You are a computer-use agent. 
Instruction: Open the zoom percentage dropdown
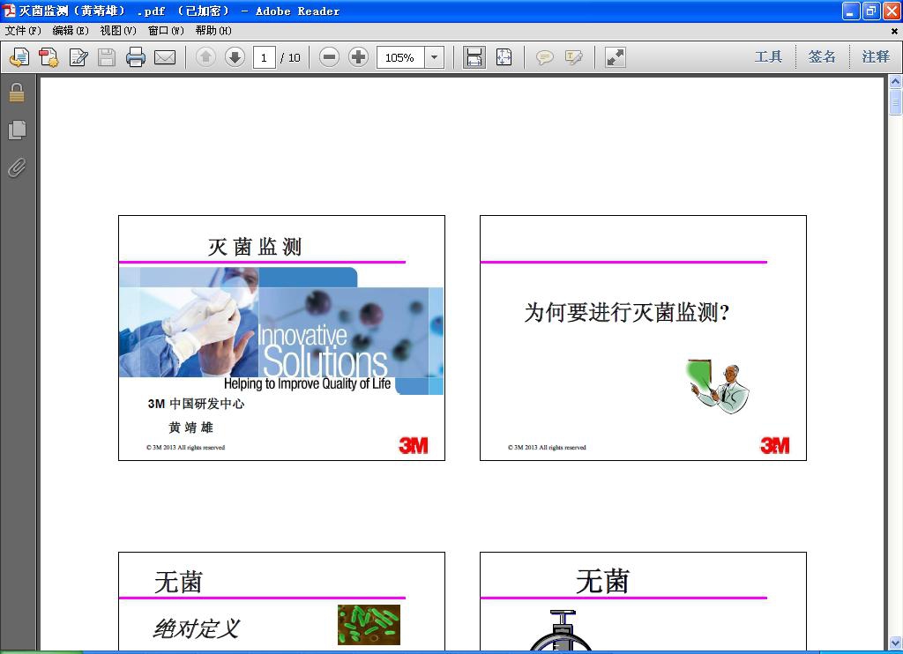(x=433, y=56)
